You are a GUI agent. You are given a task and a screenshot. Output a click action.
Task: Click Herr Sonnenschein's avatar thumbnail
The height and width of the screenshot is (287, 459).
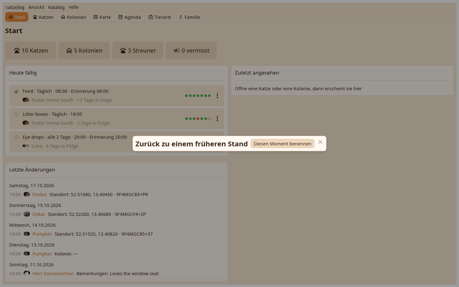(x=27, y=273)
